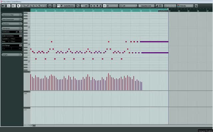
Task: Click the Quantize Q icon in toolbar
Action: (120, 6)
